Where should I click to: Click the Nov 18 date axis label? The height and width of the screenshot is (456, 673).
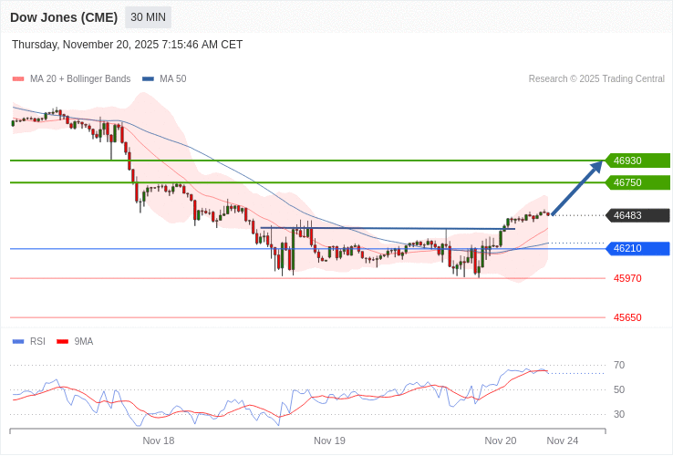159,440
